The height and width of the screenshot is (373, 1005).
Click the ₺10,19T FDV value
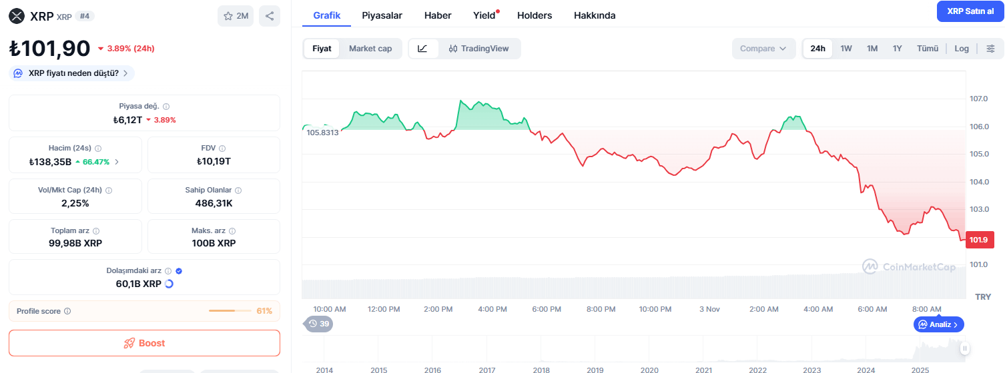coord(214,161)
